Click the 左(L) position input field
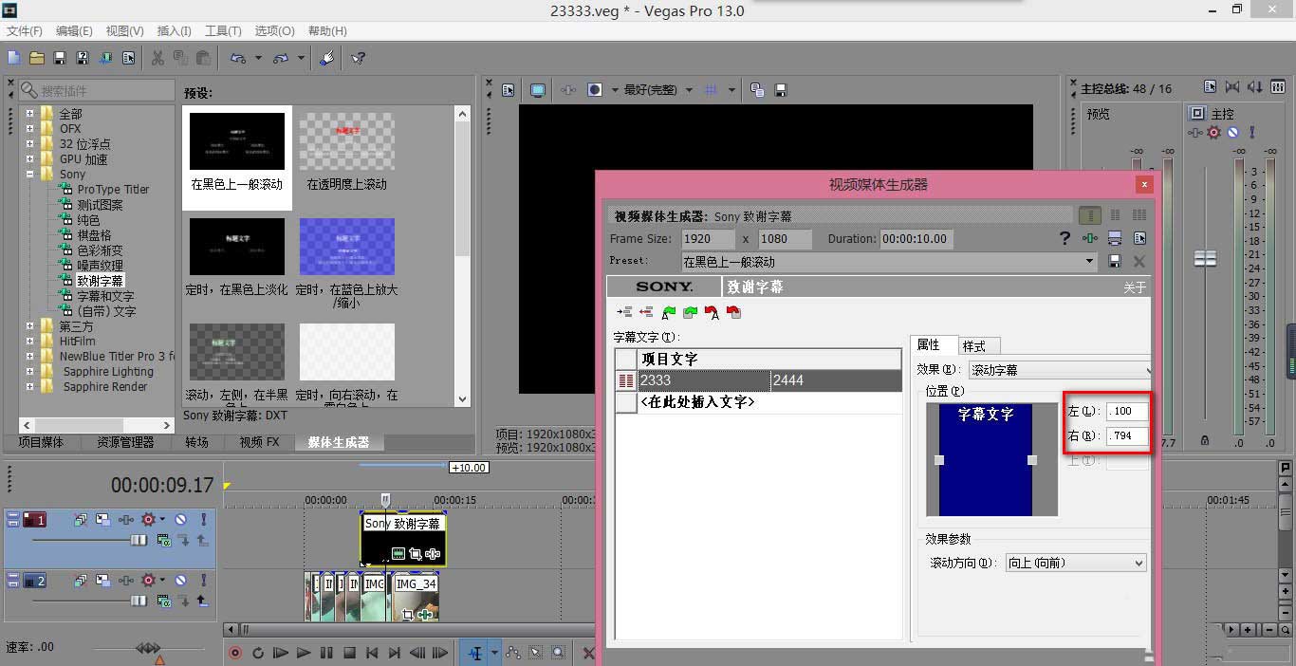This screenshot has width=1296, height=666. (x=1127, y=412)
